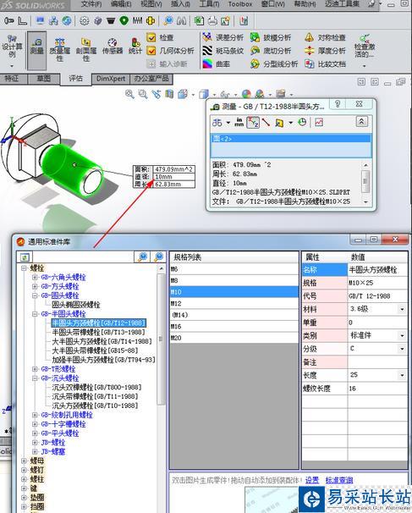Viewport: 412px width, 513px height.
Task: Open 剖面属性 section properties tool
Action: point(86,50)
